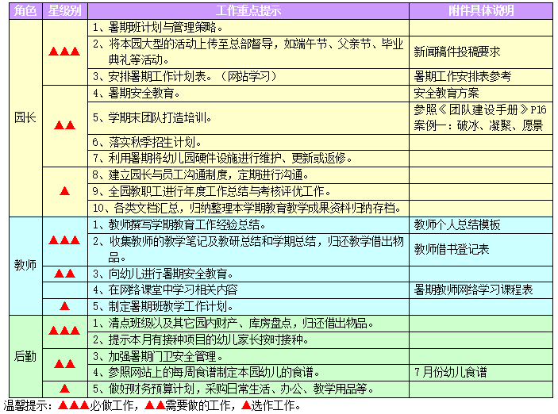Viewport: 558px width, 414px height.
Task: Click '5、学期末团队打造培训' row
Action: pyautogui.click(x=248, y=118)
